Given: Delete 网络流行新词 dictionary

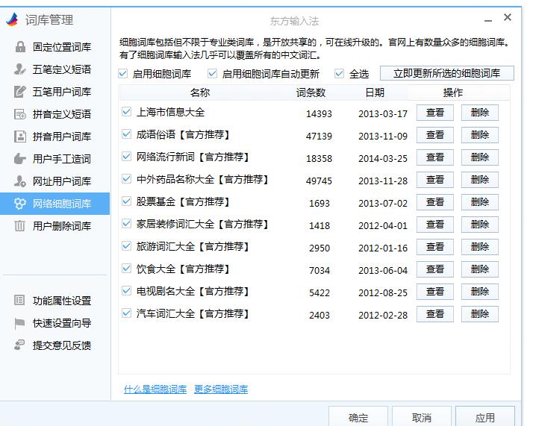Looking at the screenshot, I should (480, 157).
